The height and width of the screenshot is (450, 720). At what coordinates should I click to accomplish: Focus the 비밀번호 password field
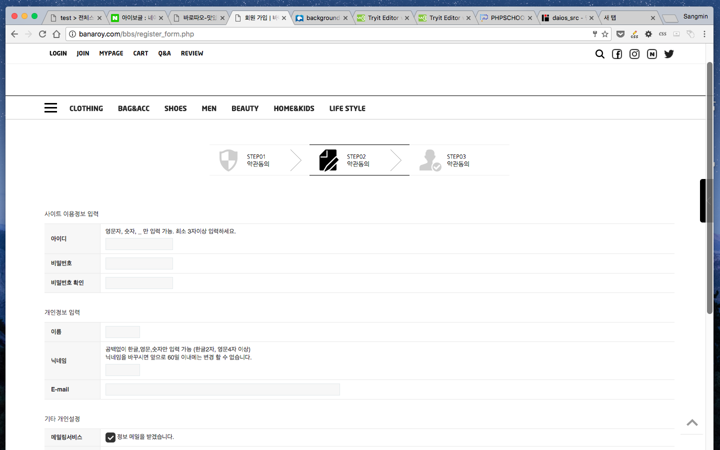139,263
